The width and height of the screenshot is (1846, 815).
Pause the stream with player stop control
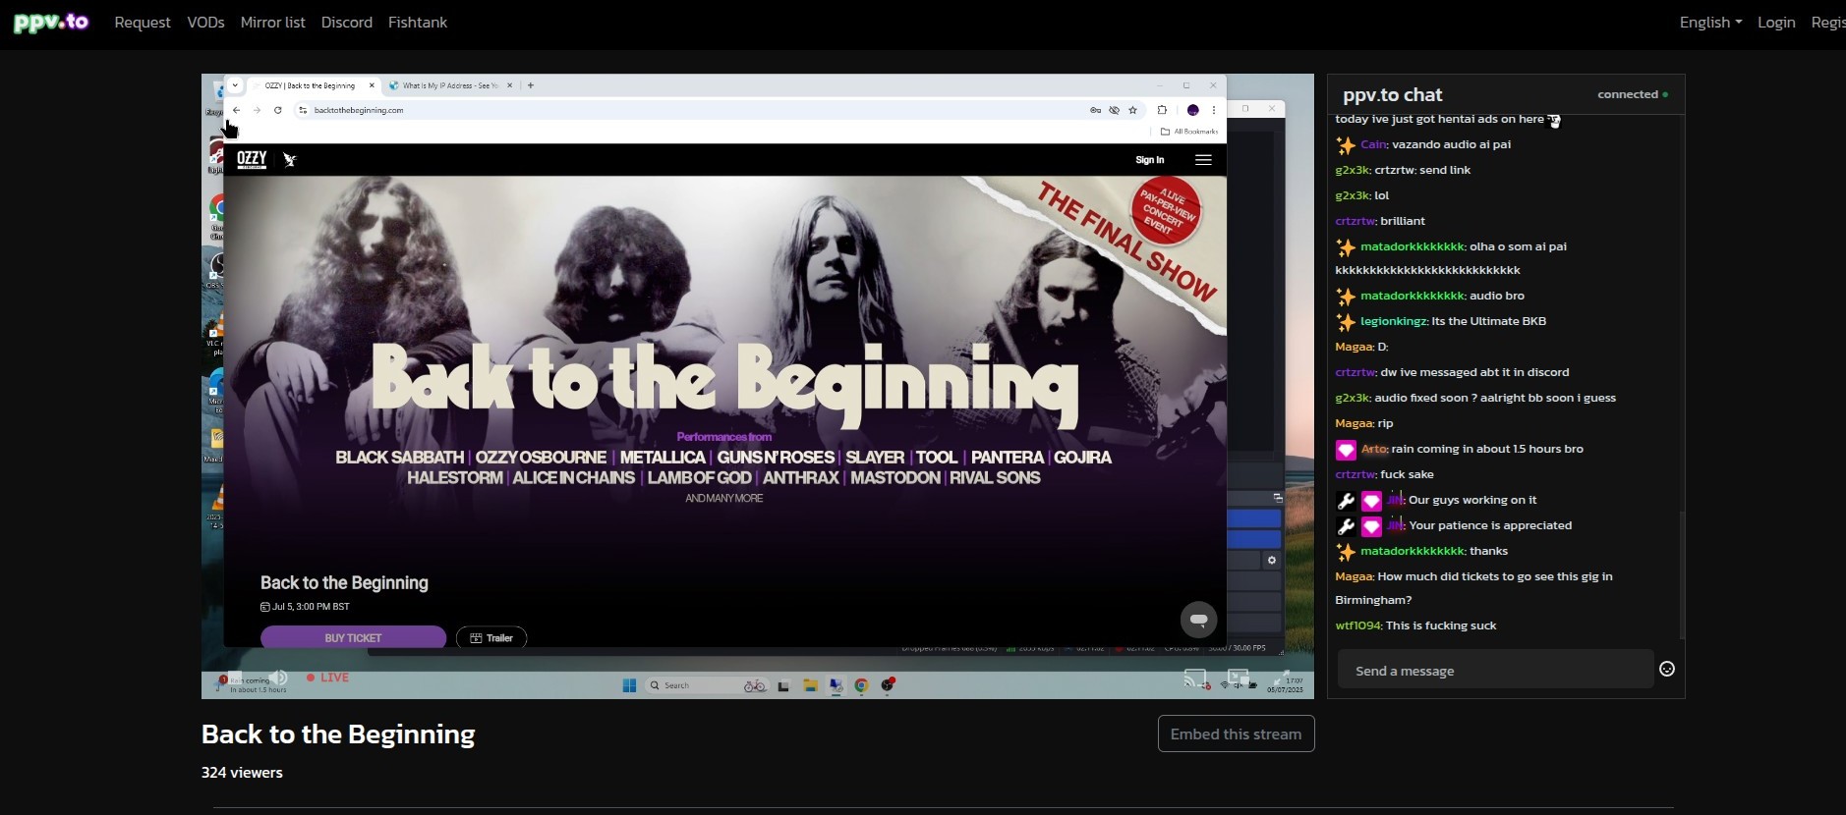tap(235, 678)
